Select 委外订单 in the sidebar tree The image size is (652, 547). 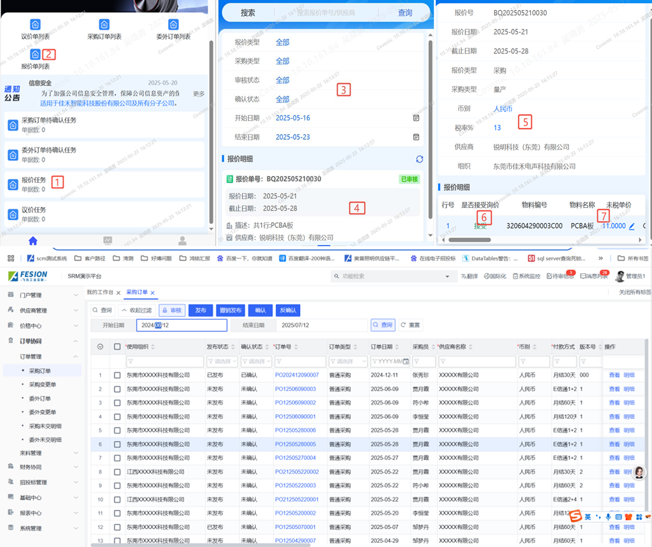40,398
